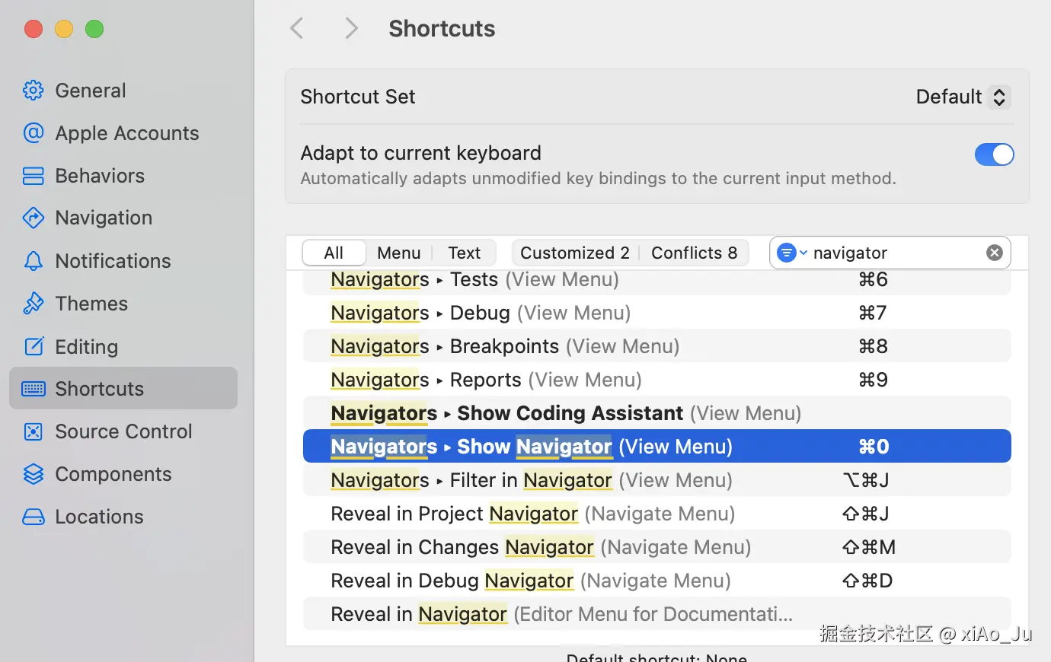The height and width of the screenshot is (662, 1051).
Task: Toggle Adapt to current keyboard switch
Action: [x=994, y=154]
